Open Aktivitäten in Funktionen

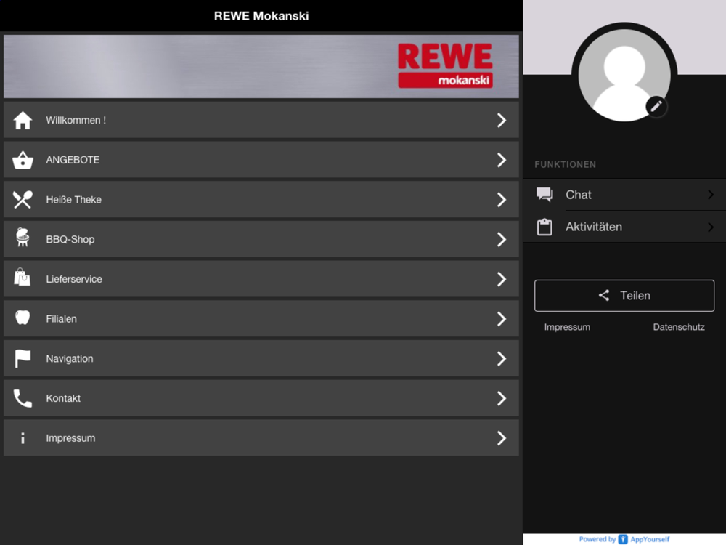pos(624,227)
